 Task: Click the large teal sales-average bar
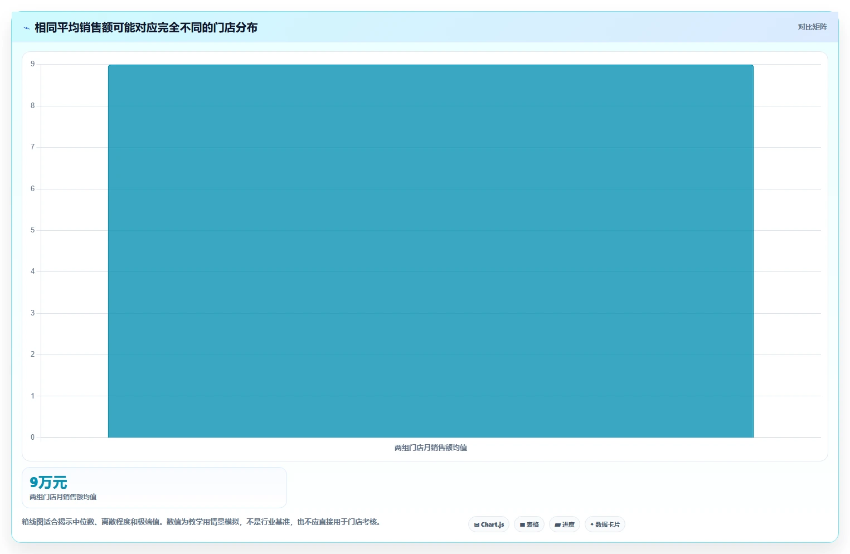coord(431,251)
